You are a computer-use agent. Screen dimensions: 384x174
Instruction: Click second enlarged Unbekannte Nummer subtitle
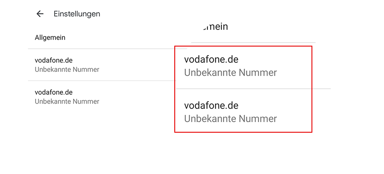(231, 119)
